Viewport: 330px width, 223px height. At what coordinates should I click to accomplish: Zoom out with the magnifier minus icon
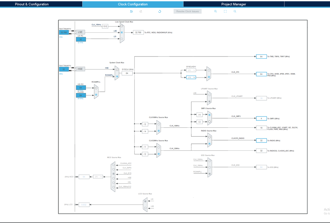[x=235, y=11]
